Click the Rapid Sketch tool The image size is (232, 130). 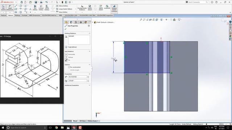(101, 7)
